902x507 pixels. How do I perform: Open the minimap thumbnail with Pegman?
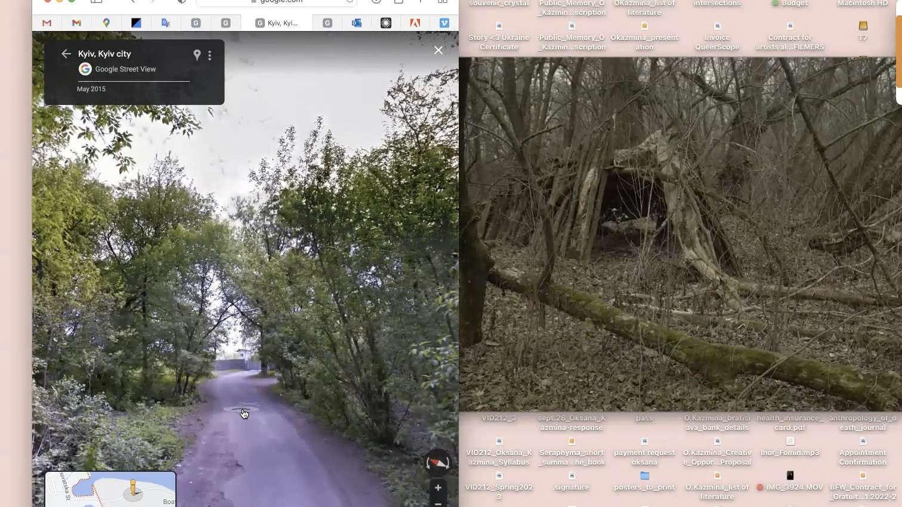coord(110,489)
